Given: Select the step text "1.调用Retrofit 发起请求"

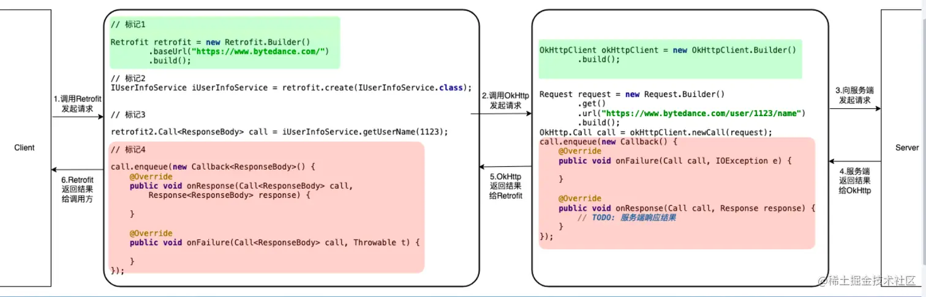Looking at the screenshot, I should point(77,103).
